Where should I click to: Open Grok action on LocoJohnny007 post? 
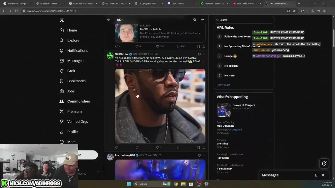tap(199, 155)
